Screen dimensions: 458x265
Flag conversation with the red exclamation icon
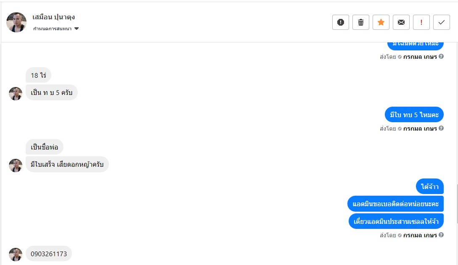(x=421, y=23)
